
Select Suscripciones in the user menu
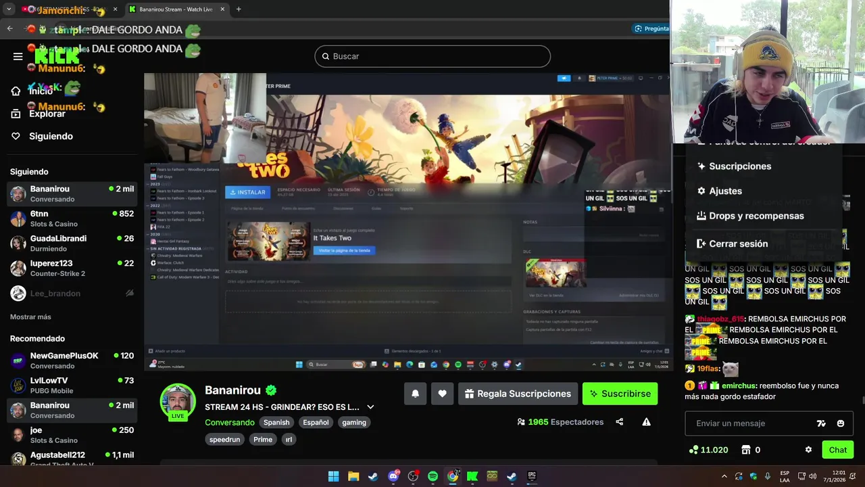point(734,166)
